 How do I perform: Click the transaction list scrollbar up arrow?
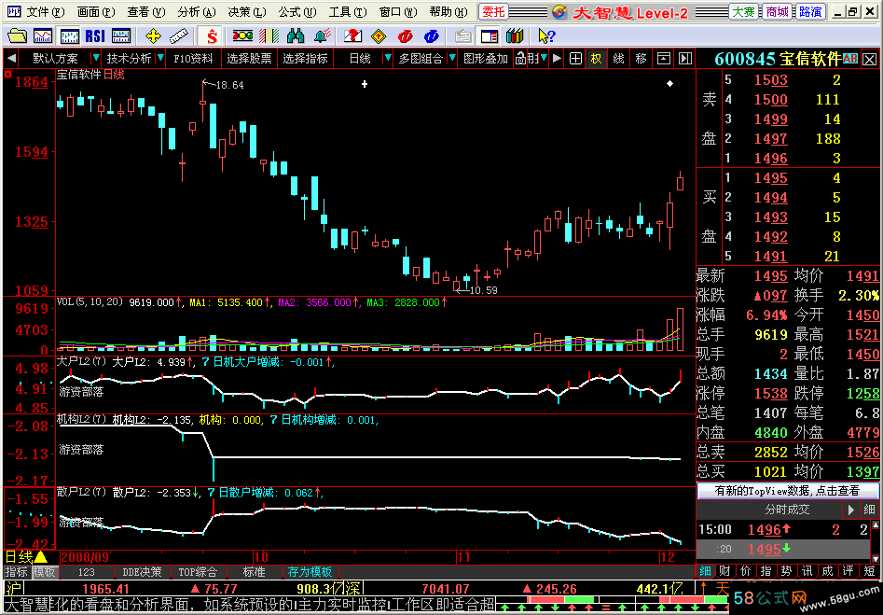point(876,525)
